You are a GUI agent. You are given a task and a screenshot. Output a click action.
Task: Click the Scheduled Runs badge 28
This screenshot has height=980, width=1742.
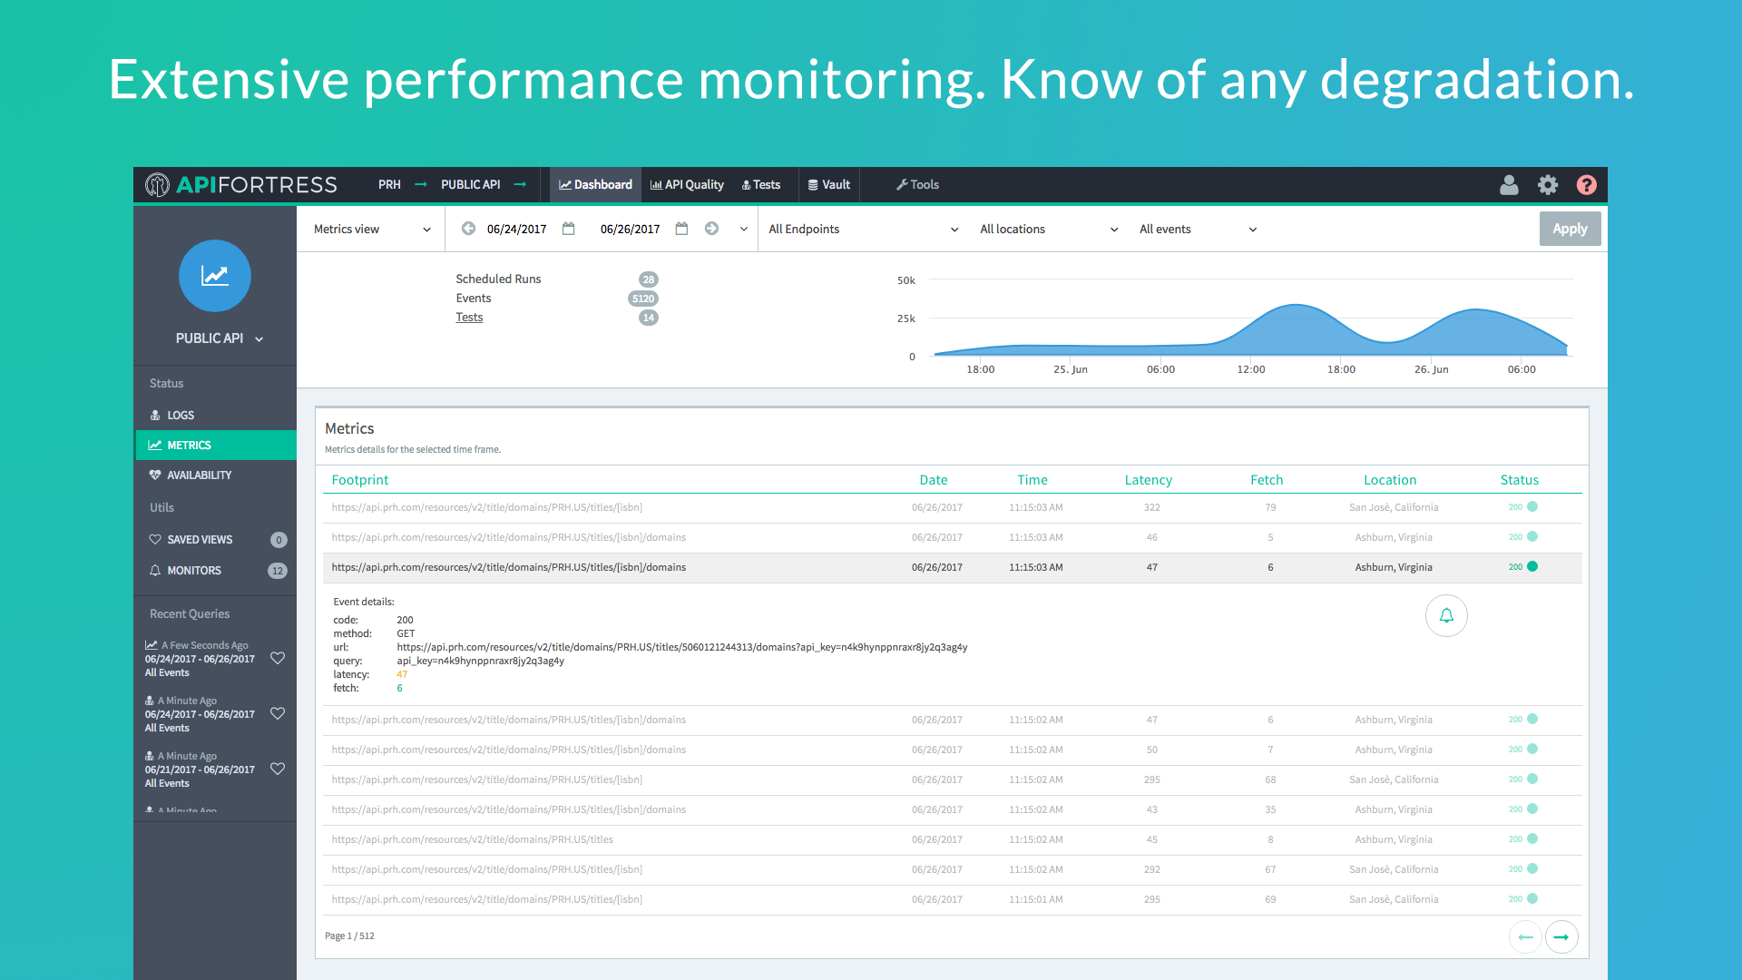pos(648,279)
